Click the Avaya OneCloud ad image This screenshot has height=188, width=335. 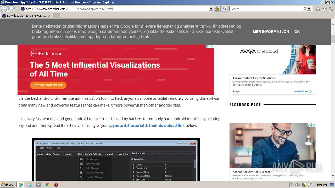273,60
